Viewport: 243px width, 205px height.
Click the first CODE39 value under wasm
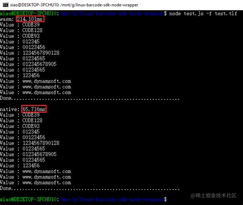(31, 25)
